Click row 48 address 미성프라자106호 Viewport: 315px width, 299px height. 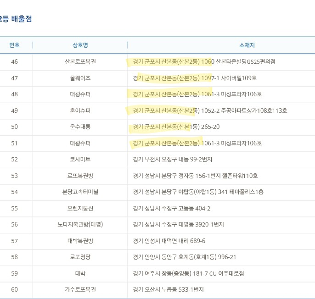[x=197, y=94]
